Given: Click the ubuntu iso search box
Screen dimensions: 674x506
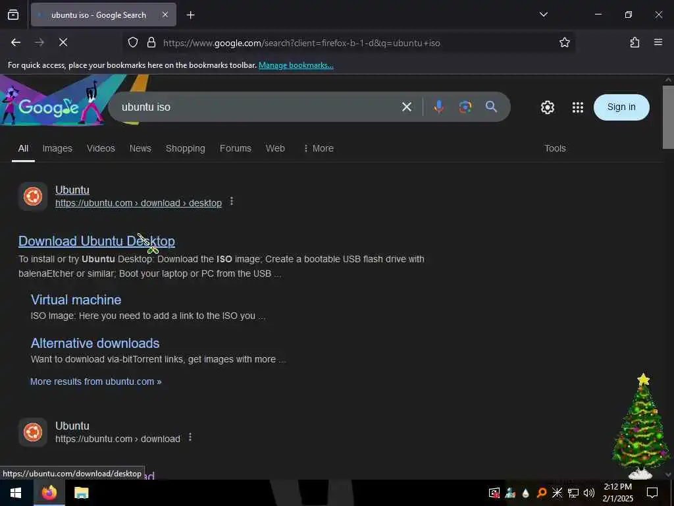Looking at the screenshot, I should (x=258, y=107).
